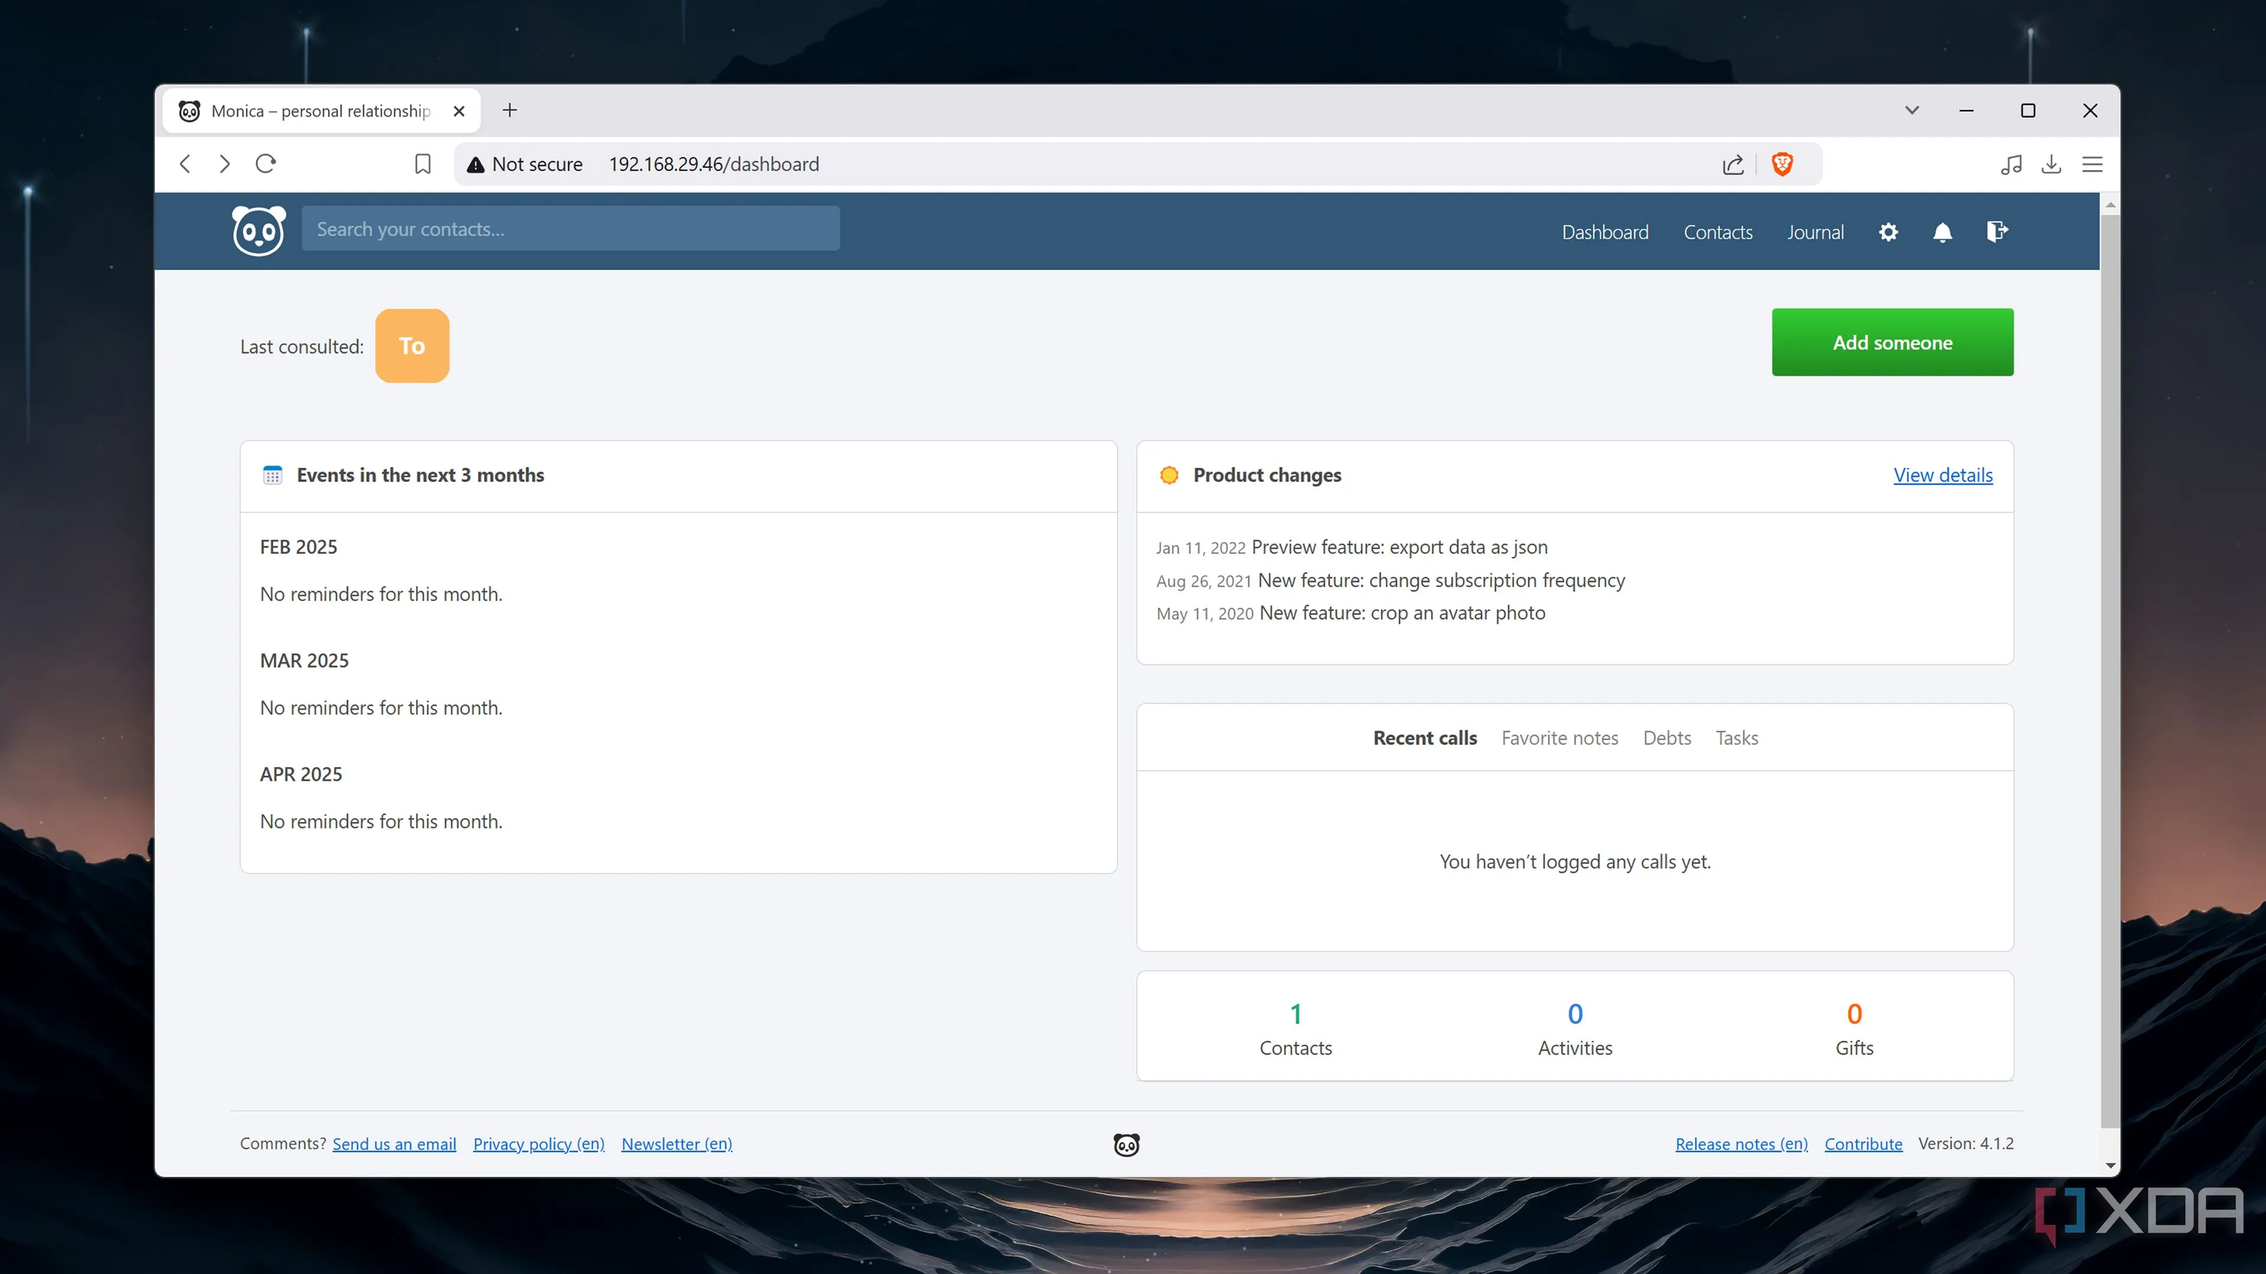Open tab search dropdown chevron

1913,110
